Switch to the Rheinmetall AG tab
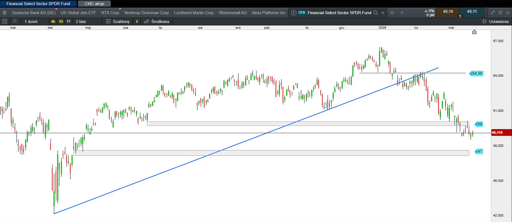This screenshot has width=512, height=222. [233, 13]
